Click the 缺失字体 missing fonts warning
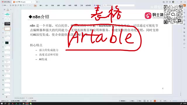 [33, 101]
